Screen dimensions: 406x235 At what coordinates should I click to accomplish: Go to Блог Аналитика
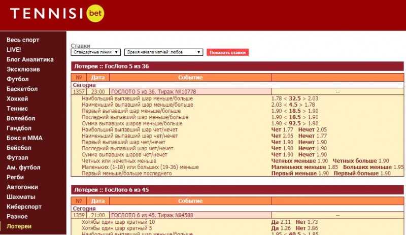pyautogui.click(x=30, y=59)
